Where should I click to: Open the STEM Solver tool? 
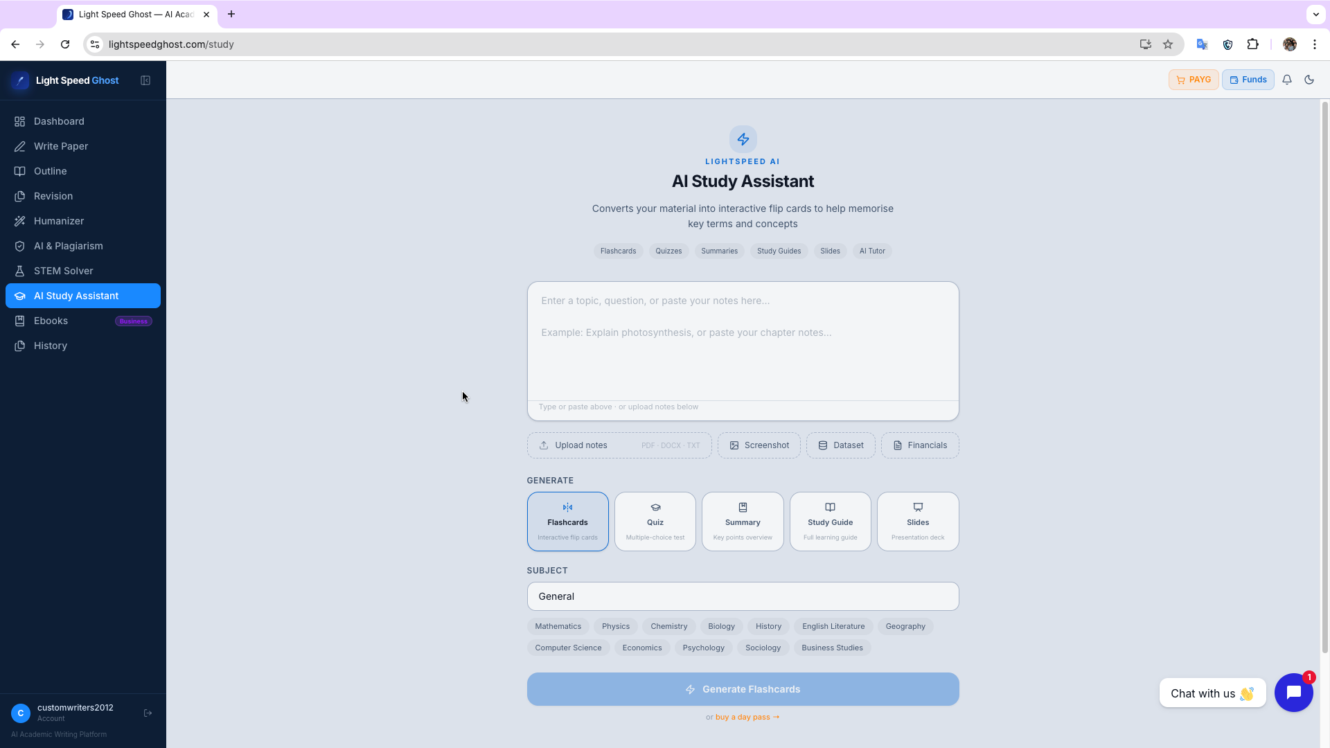pos(83,271)
